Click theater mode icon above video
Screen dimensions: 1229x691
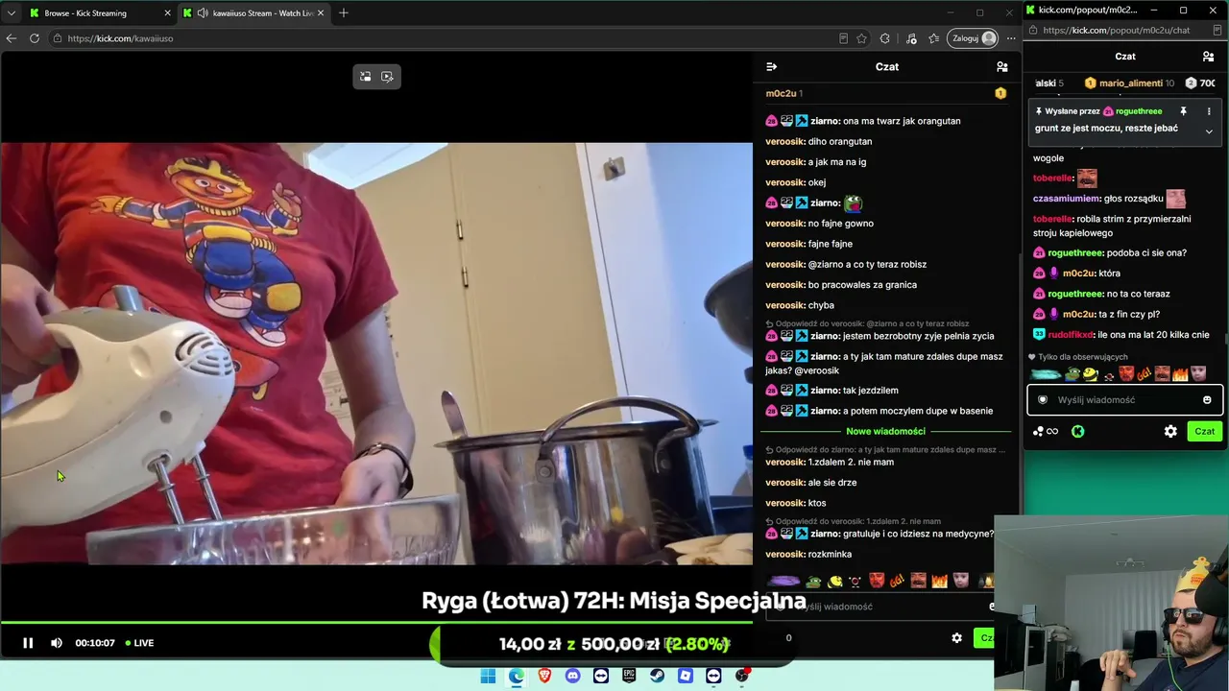(x=388, y=77)
